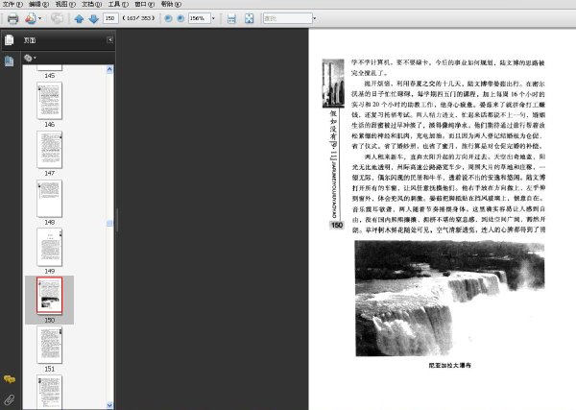The width and height of the screenshot is (576, 410).
Task: Click the zoom in button
Action: click(180, 18)
